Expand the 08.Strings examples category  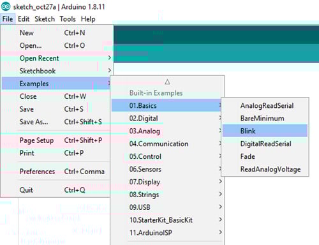click(x=167, y=195)
